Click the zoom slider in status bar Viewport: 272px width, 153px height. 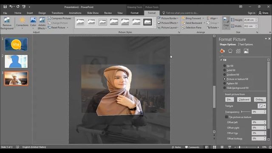[246, 147]
